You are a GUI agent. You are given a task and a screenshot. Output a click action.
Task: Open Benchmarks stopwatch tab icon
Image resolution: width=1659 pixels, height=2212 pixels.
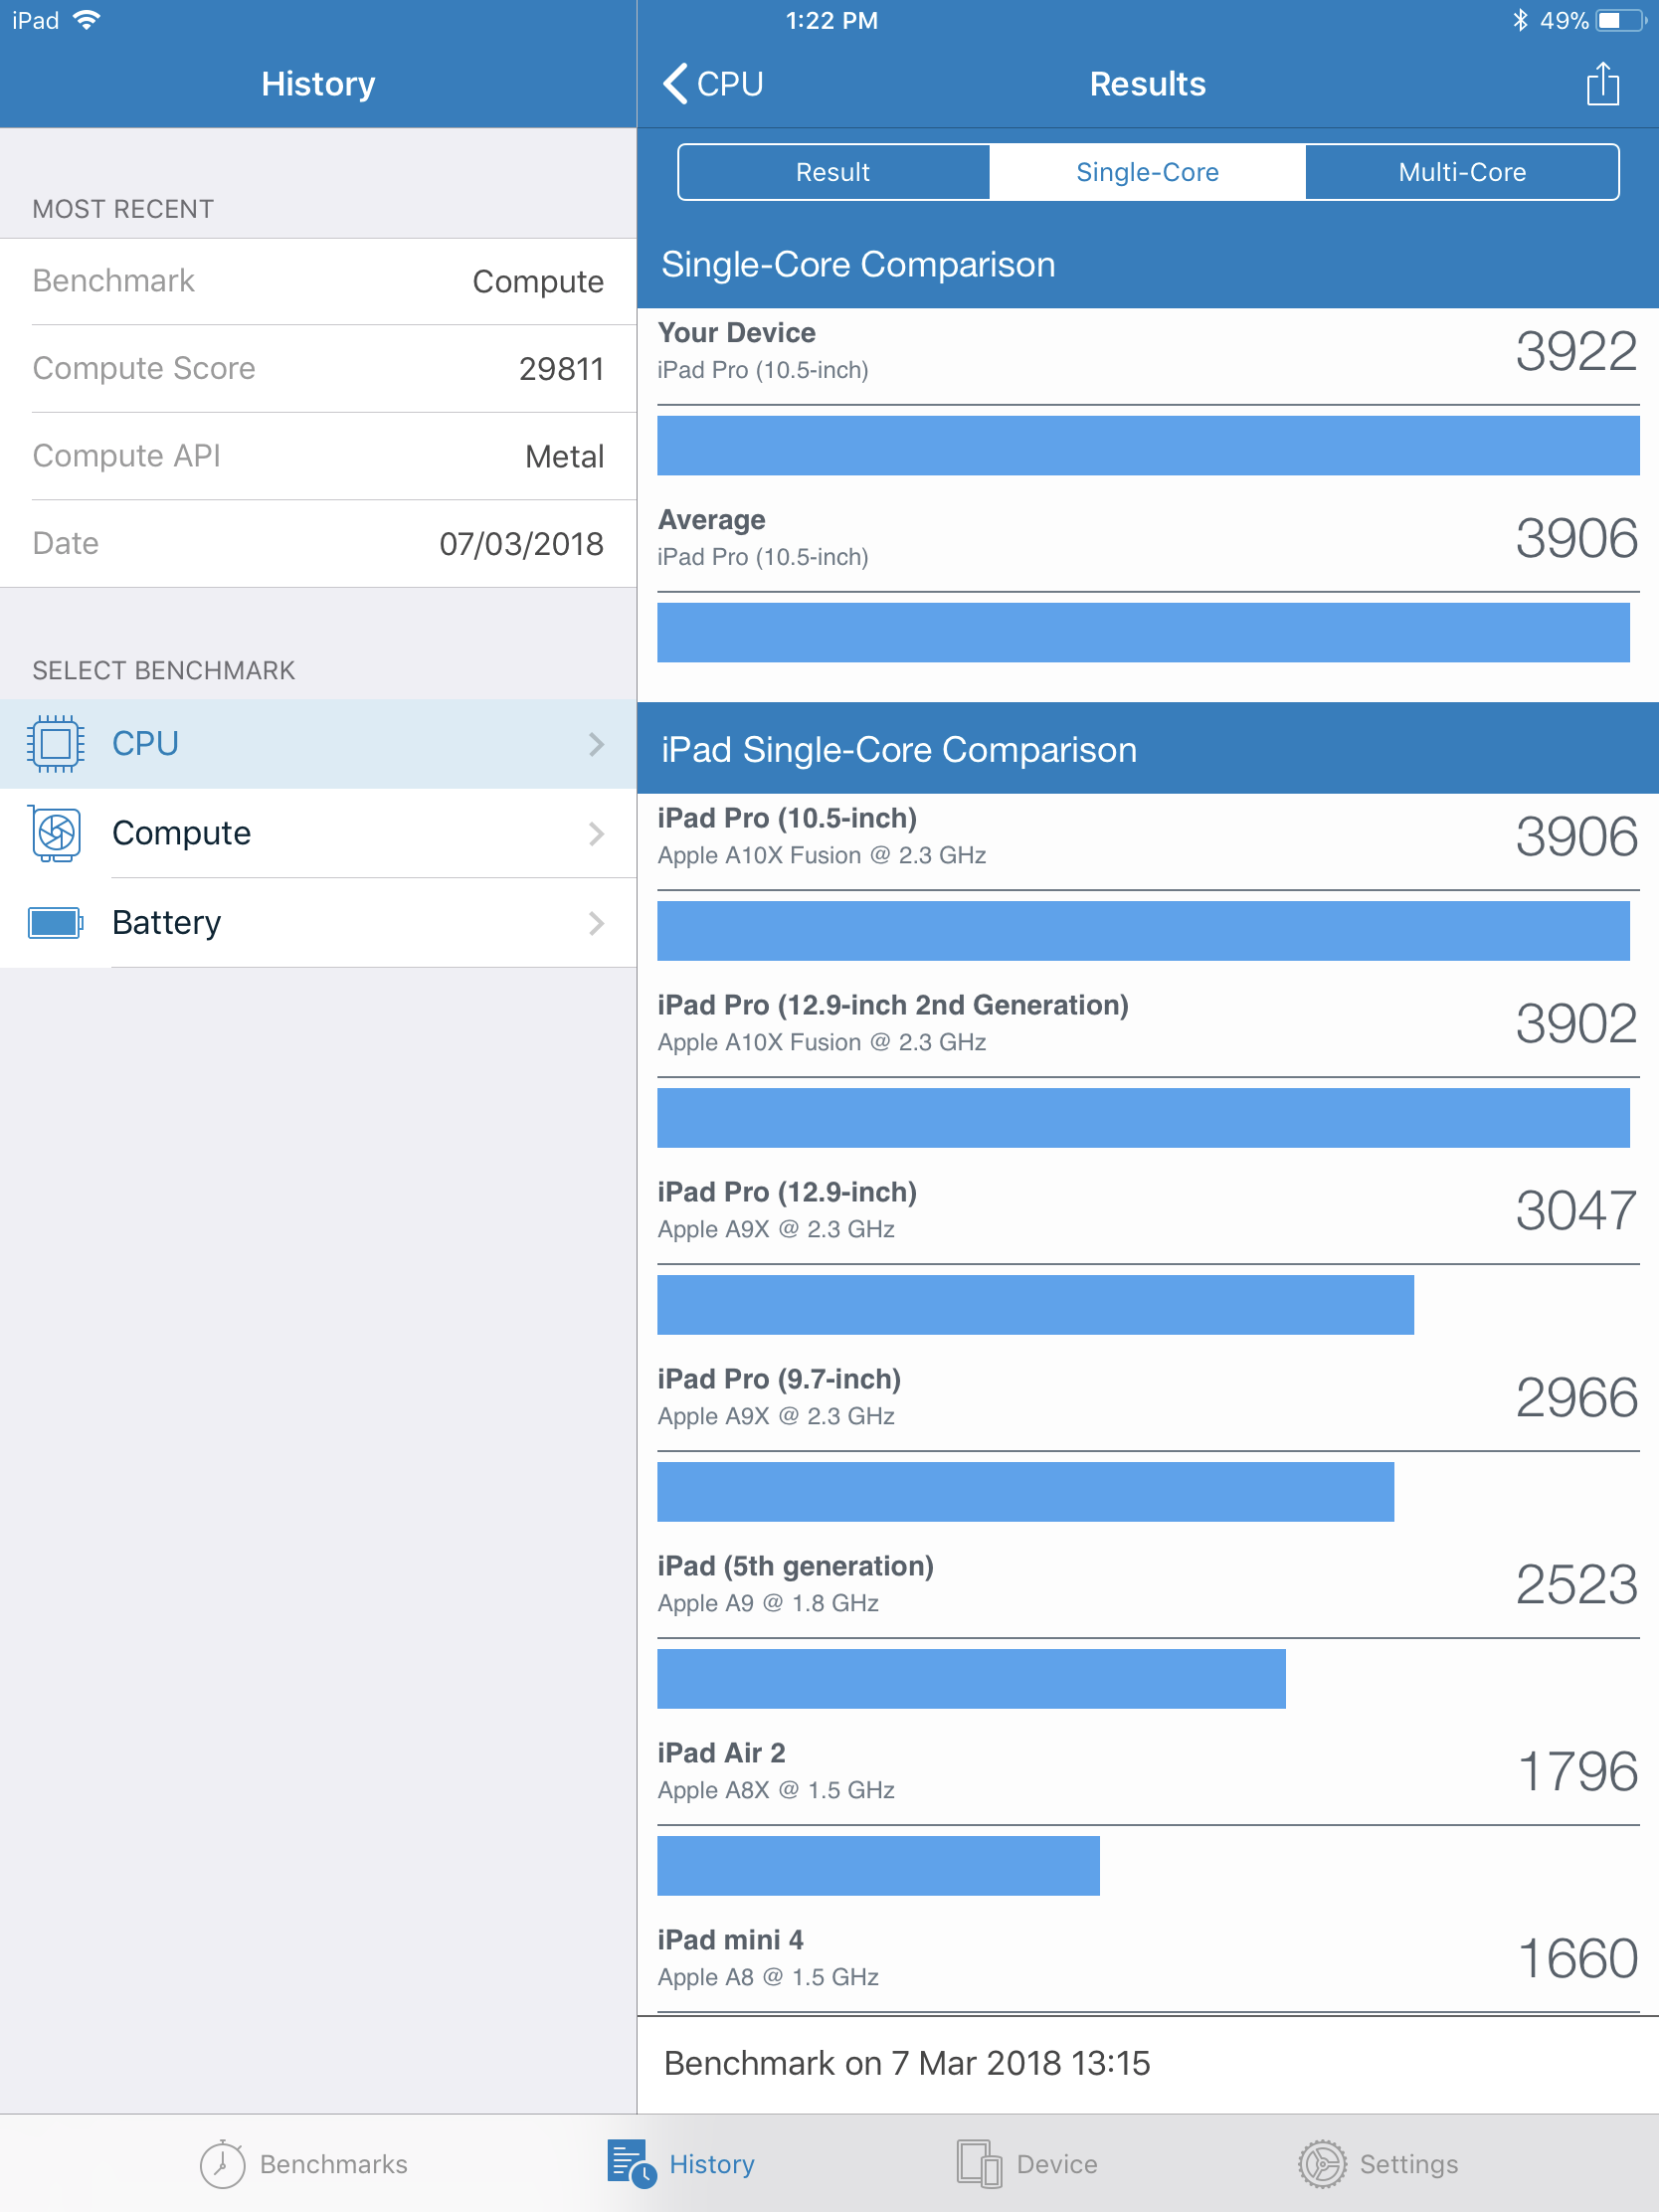(x=222, y=2164)
